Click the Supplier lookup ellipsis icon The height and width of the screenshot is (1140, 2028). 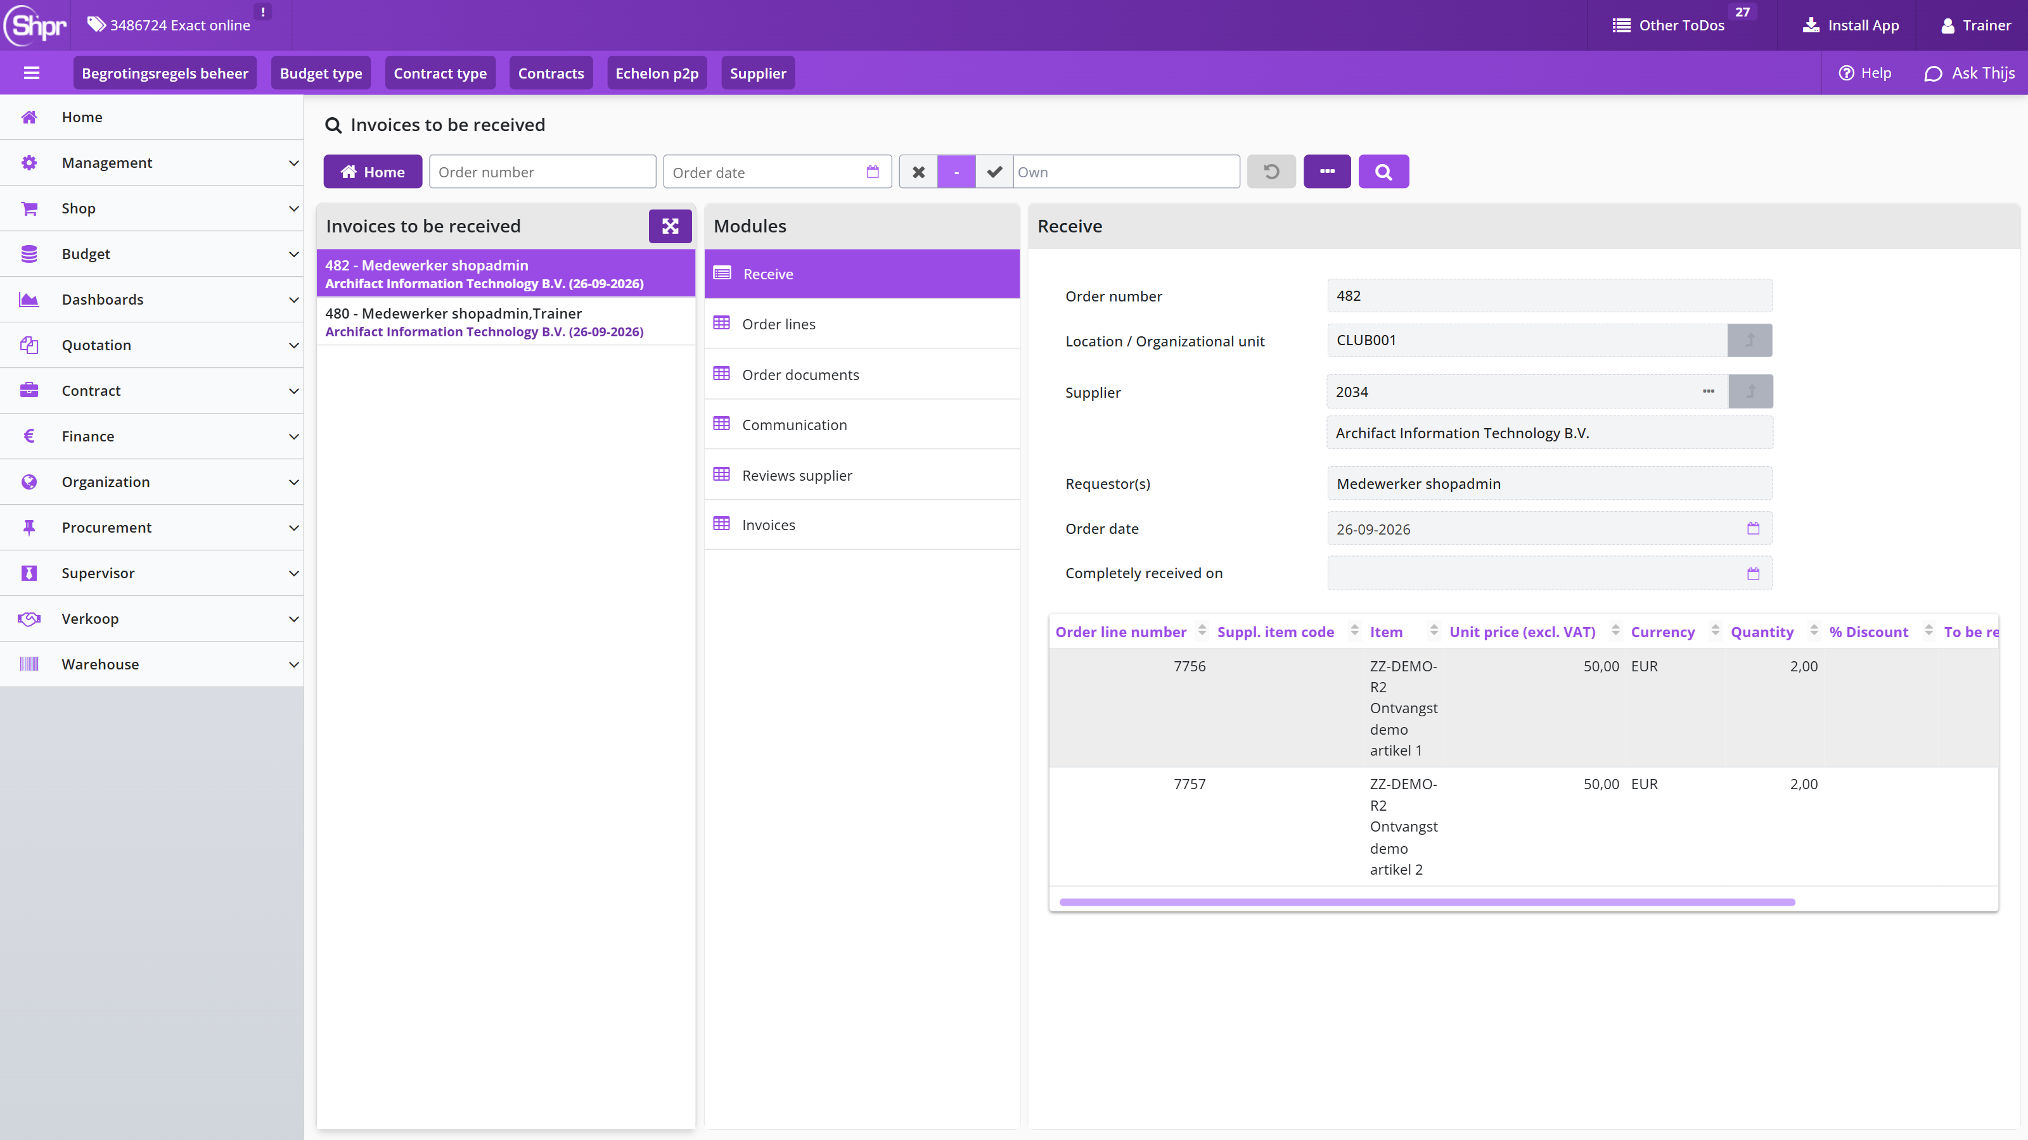pyautogui.click(x=1709, y=391)
